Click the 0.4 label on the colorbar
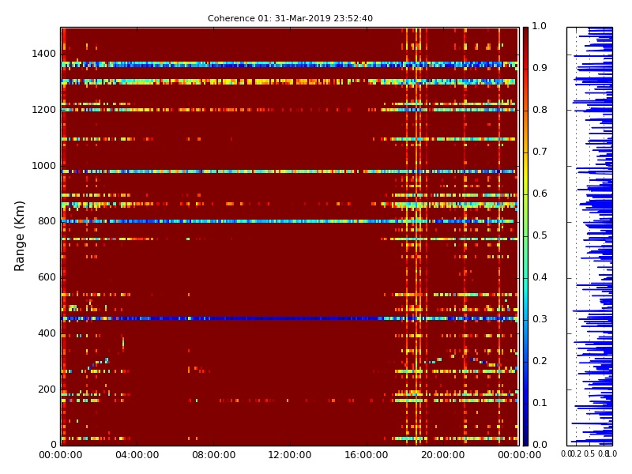 pos(540,278)
